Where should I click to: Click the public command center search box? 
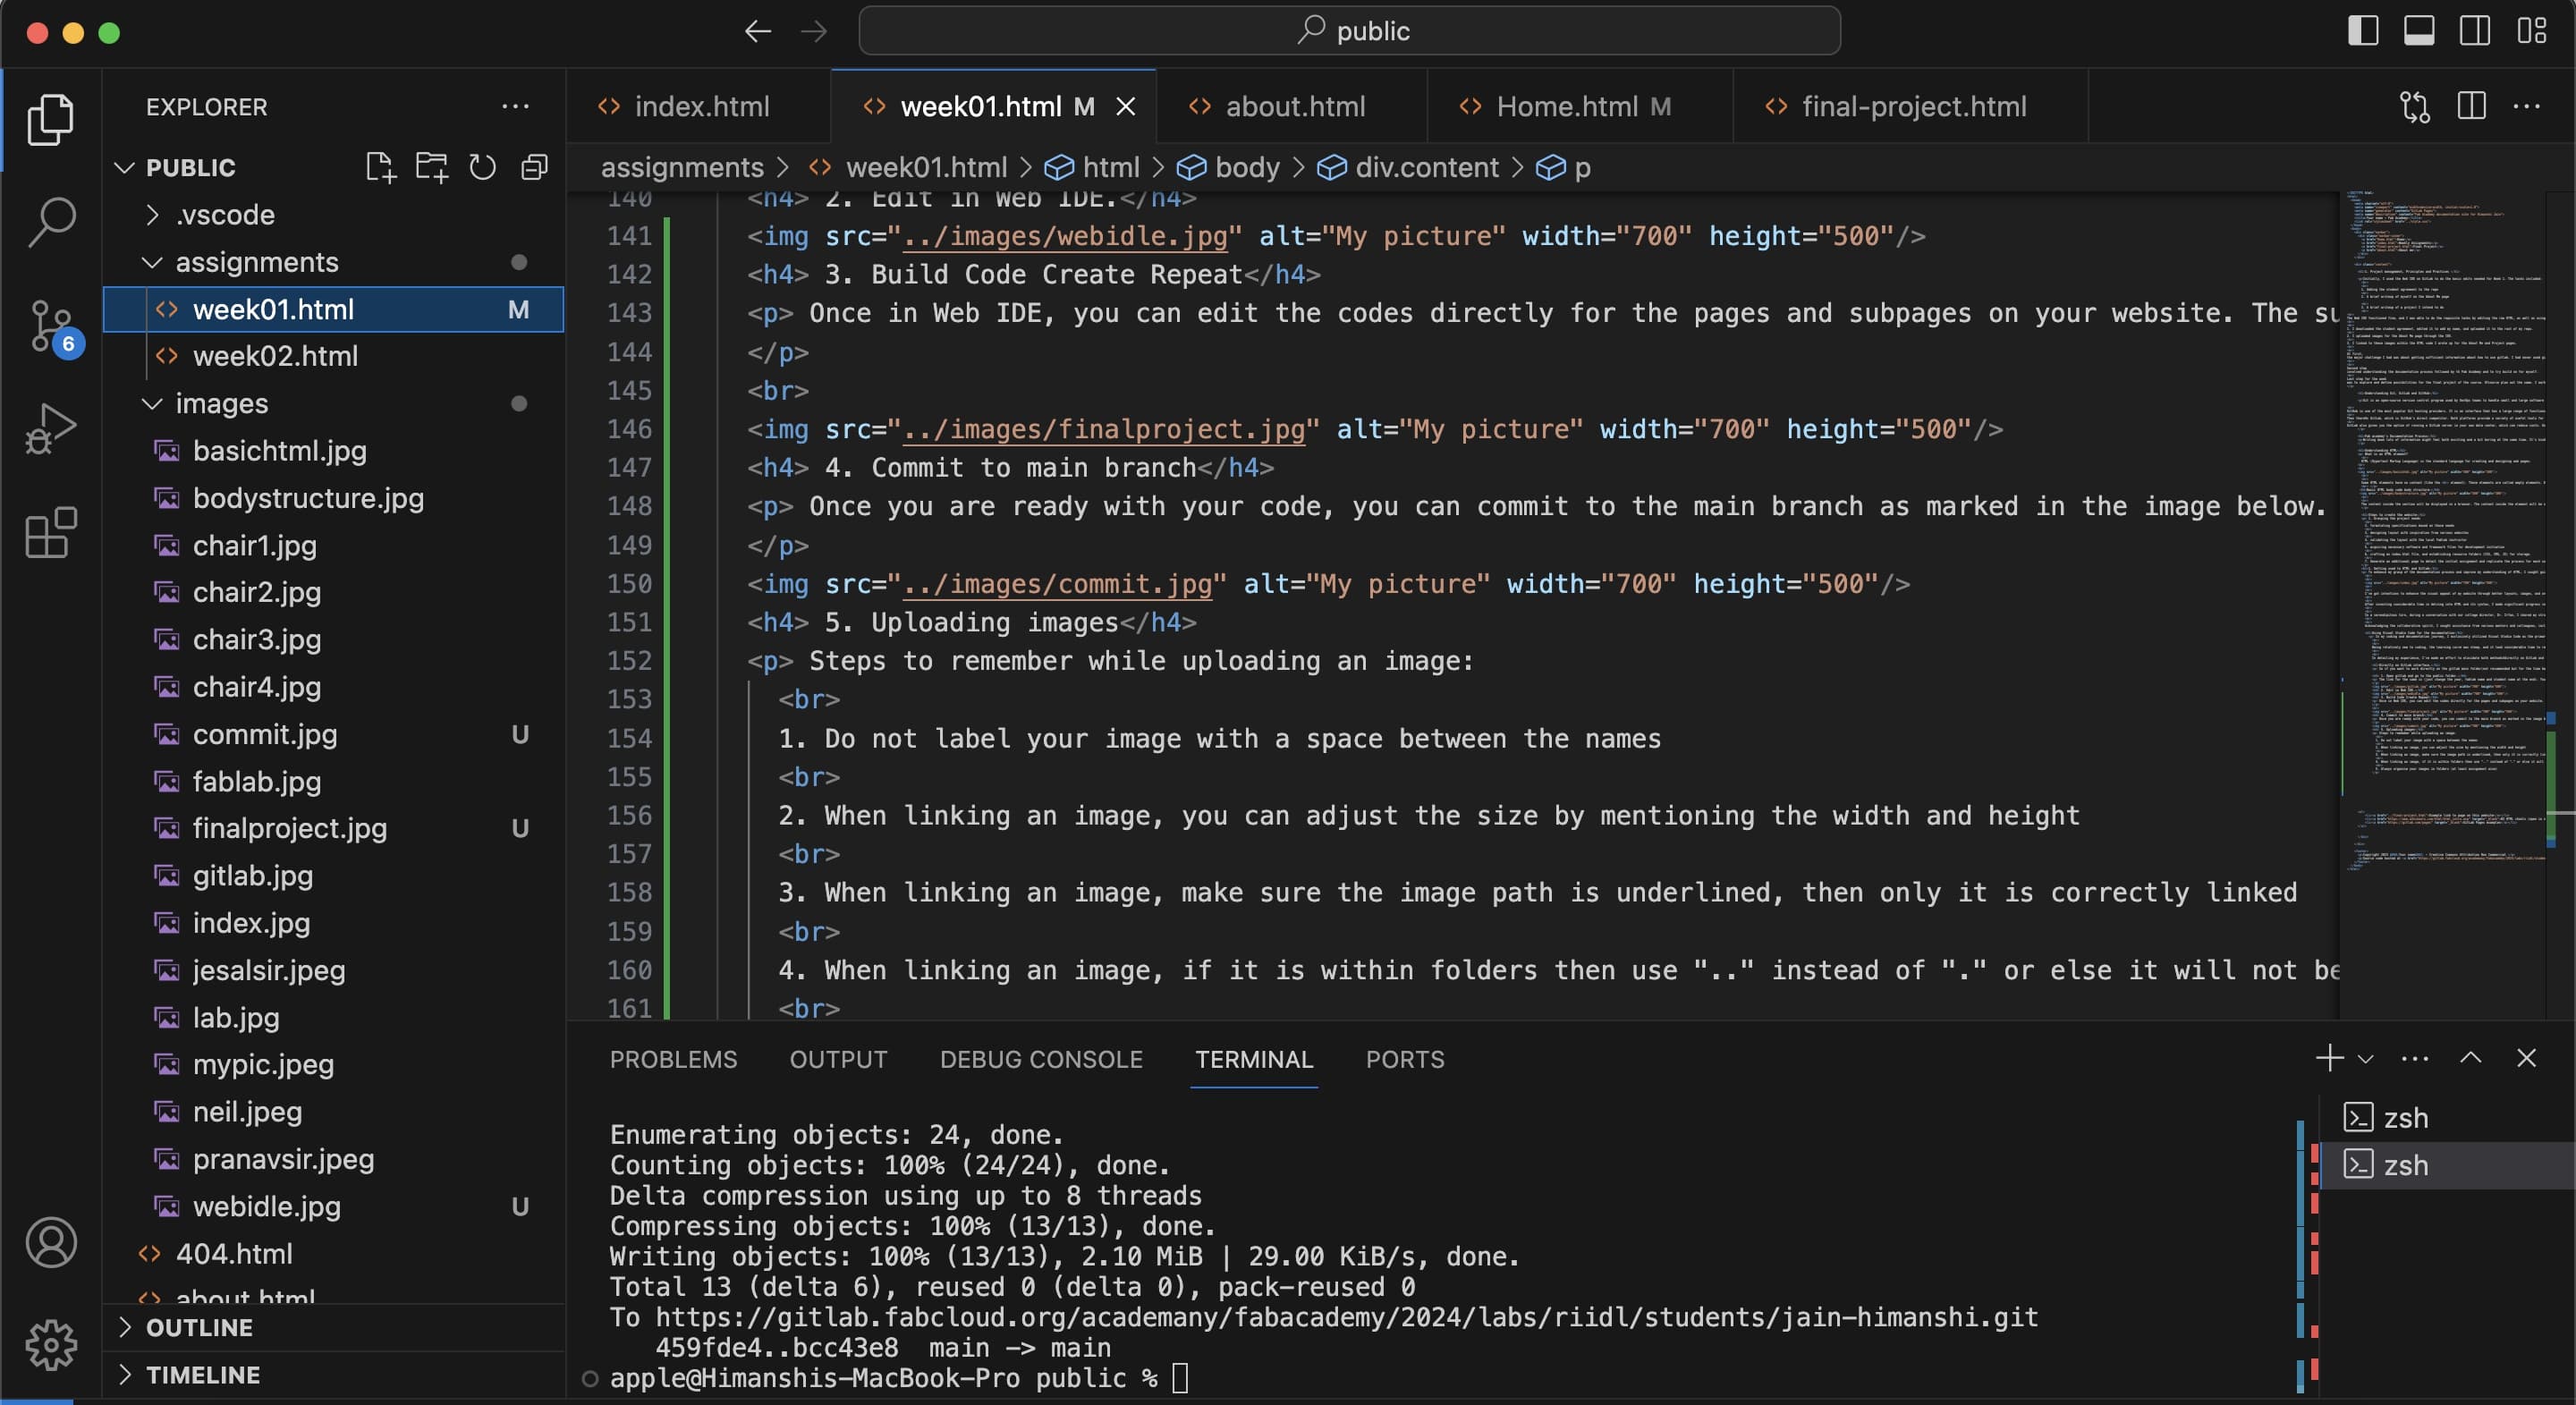pyautogui.click(x=1349, y=31)
